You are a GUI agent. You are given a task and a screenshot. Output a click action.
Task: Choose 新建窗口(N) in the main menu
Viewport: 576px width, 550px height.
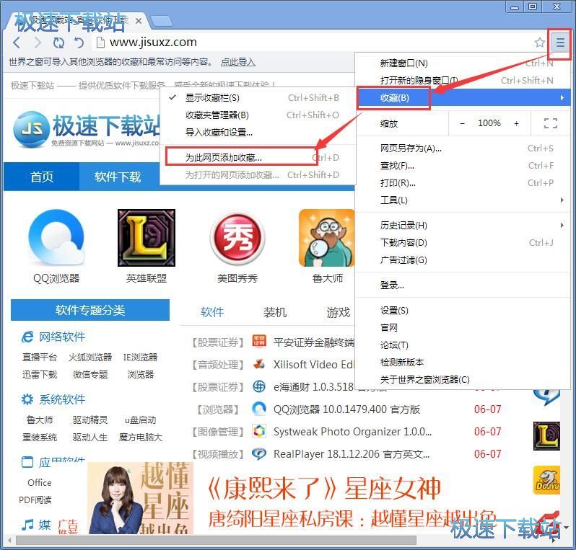point(463,63)
